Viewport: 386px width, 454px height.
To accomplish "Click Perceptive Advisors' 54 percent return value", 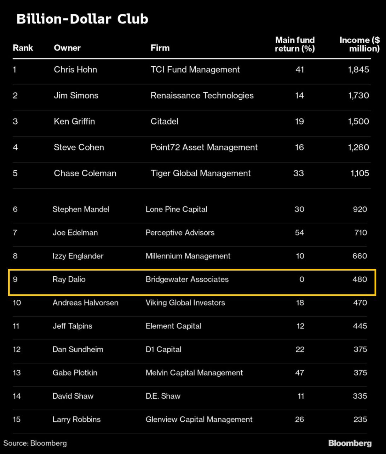I will click(299, 233).
